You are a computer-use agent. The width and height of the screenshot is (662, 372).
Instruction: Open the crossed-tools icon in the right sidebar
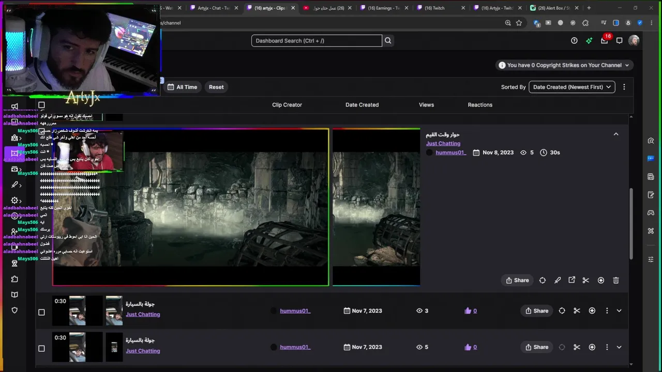pos(651,231)
